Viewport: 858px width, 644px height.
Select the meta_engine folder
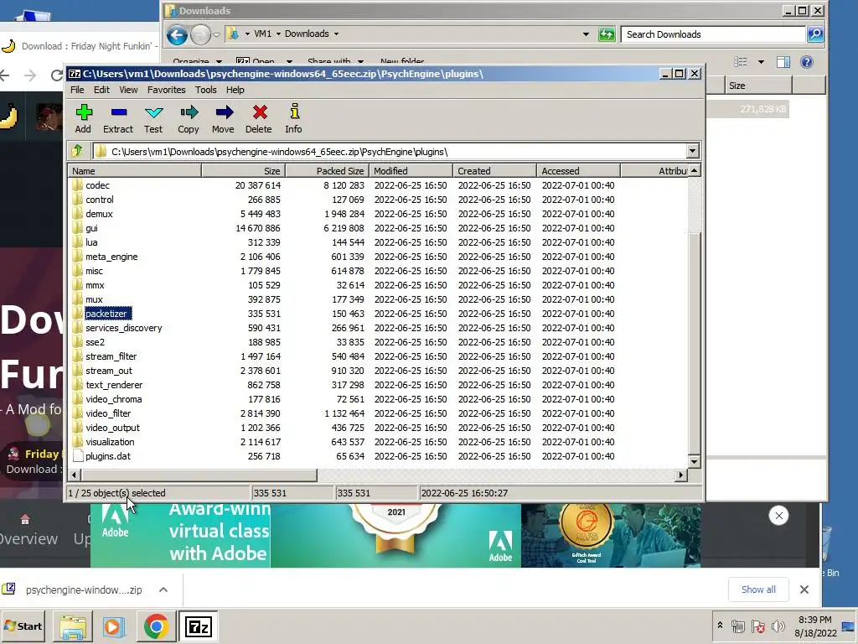[111, 257]
